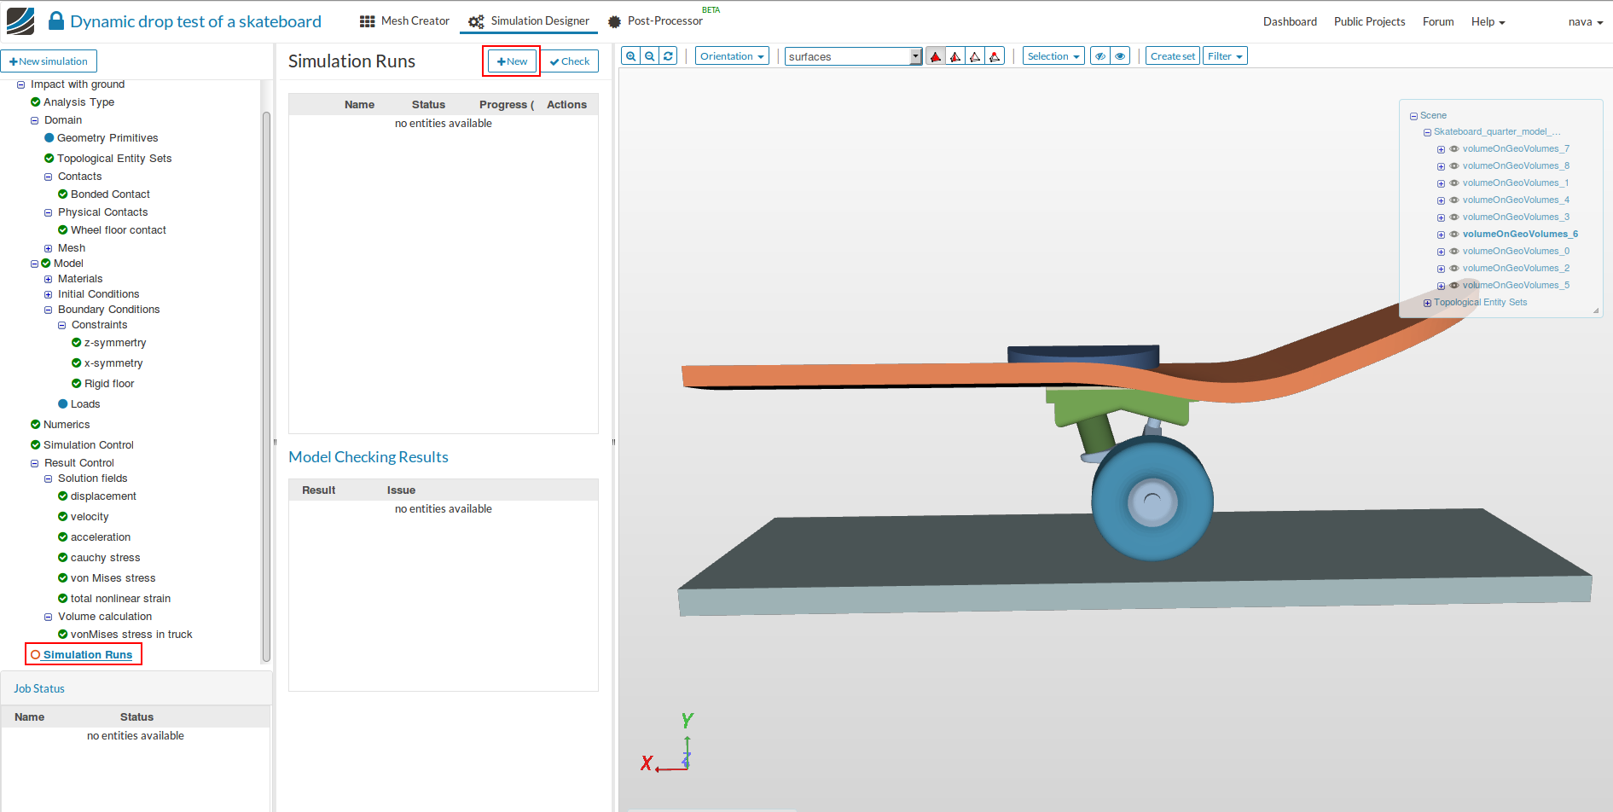Open the Filter dropdown
1613x812 pixels.
(1225, 56)
